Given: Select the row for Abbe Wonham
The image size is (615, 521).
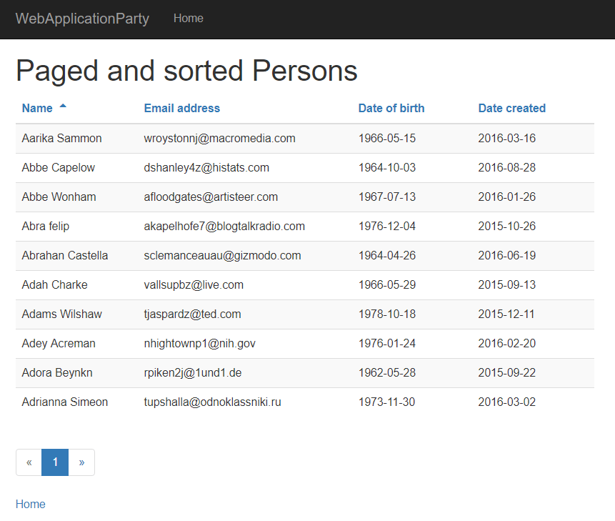Looking at the screenshot, I should [x=59, y=197].
